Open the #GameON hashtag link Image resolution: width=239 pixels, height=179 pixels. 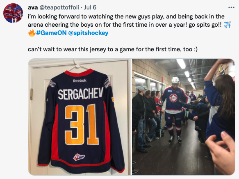tap(51, 33)
